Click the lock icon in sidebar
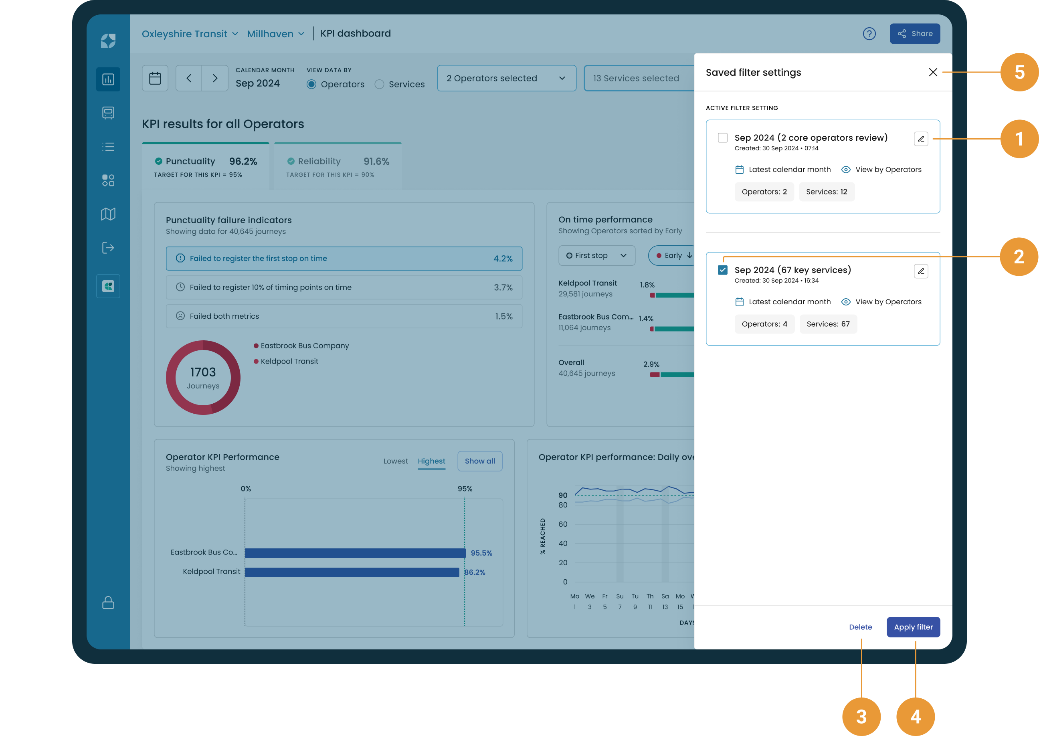This screenshot has height=736, width=1039. (108, 603)
